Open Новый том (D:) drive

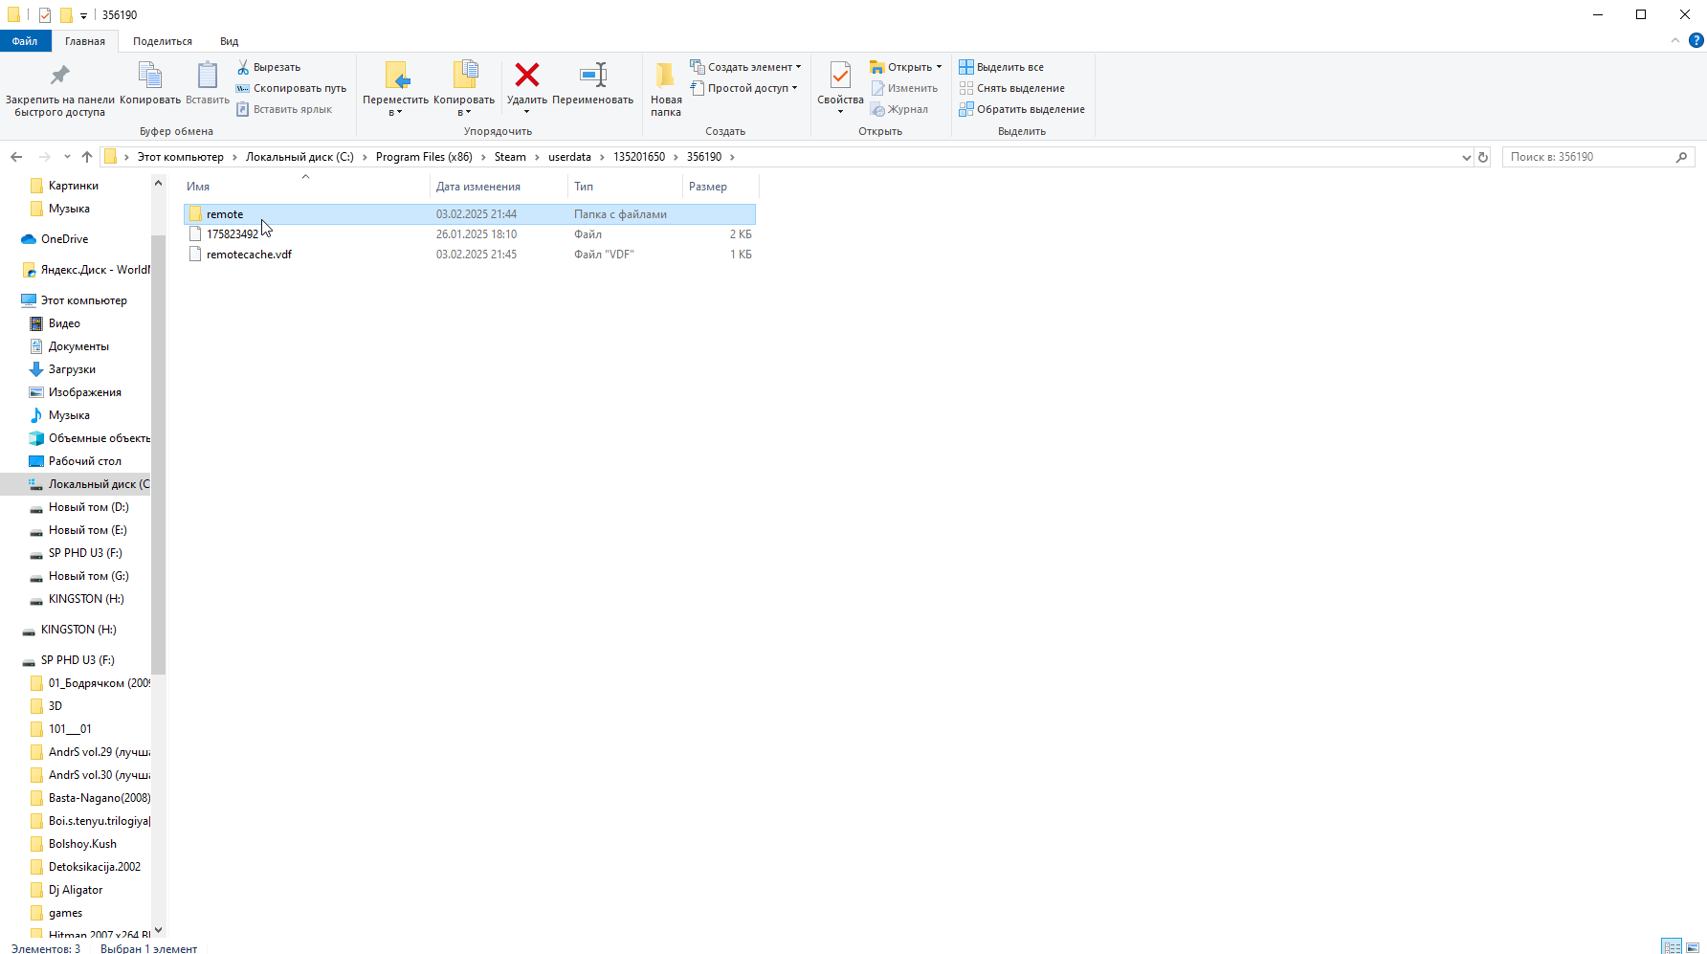tap(88, 507)
